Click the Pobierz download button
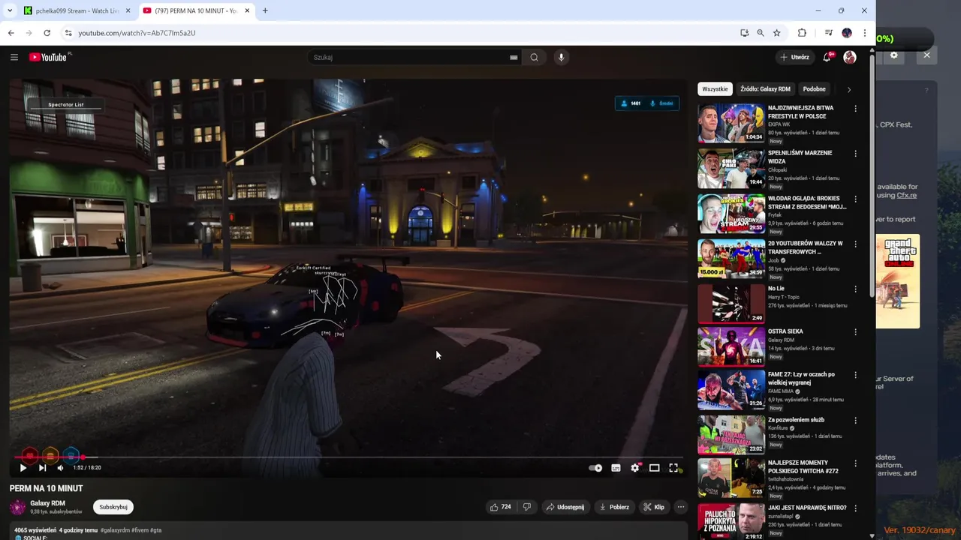The width and height of the screenshot is (961, 540). [614, 507]
